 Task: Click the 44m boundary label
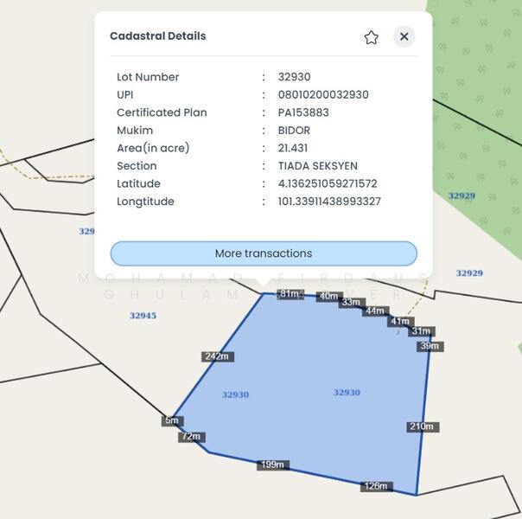click(374, 311)
